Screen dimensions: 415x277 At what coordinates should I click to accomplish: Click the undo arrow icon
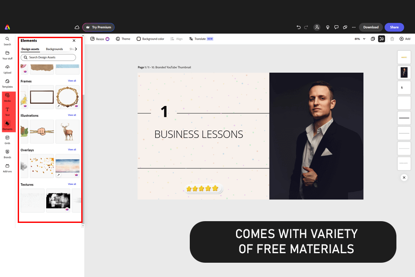(x=298, y=27)
